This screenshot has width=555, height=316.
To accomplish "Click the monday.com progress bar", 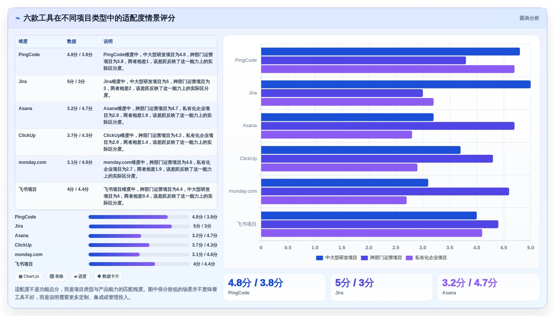I will [139, 255].
